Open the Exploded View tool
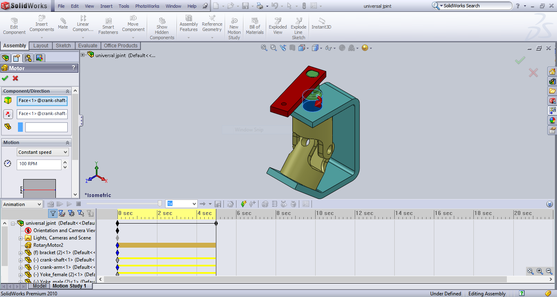This screenshot has height=297, width=557. [278, 24]
